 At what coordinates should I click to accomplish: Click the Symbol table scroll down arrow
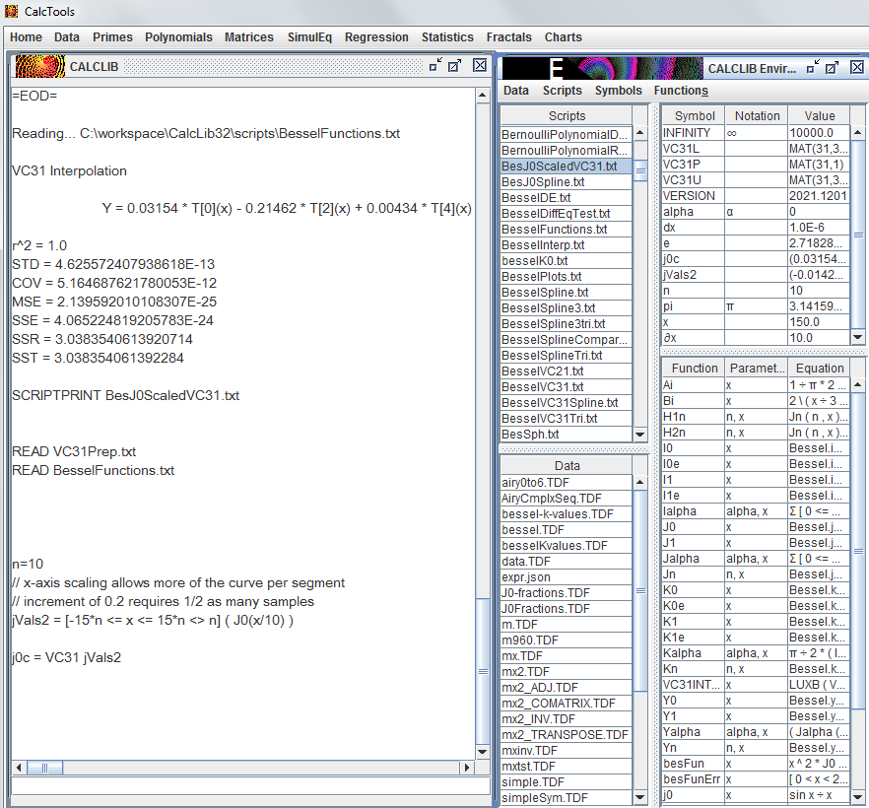click(x=858, y=337)
